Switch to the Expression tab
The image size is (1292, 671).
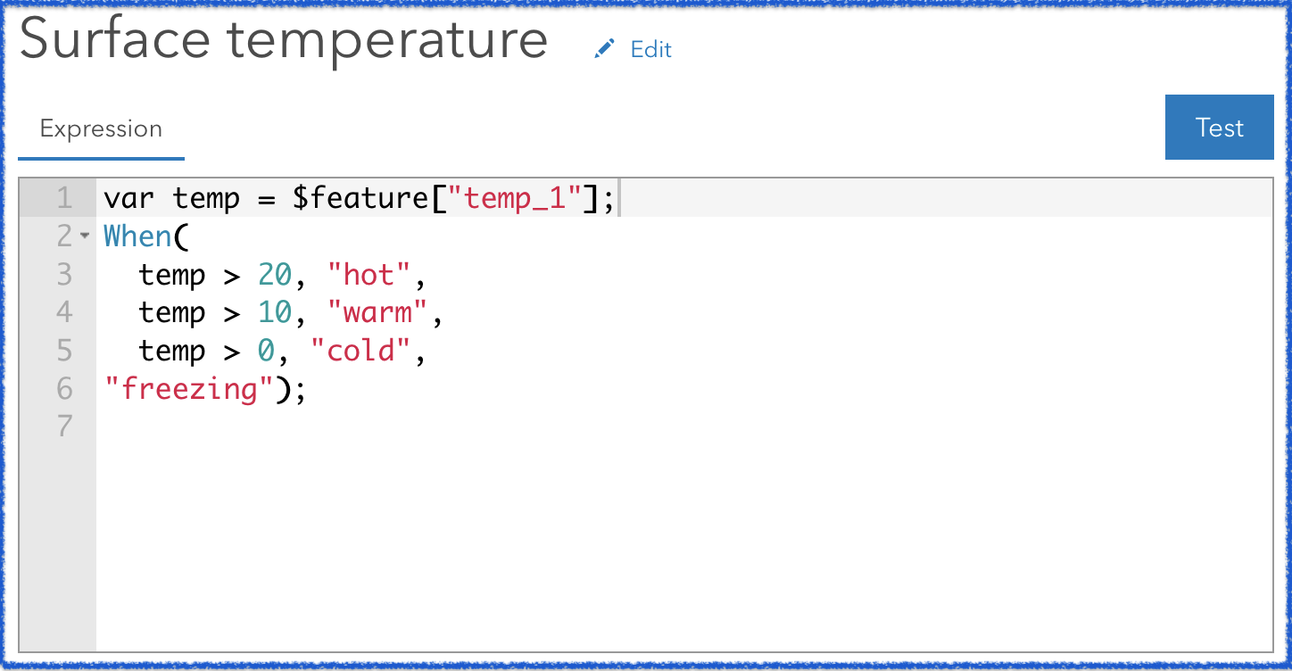100,128
